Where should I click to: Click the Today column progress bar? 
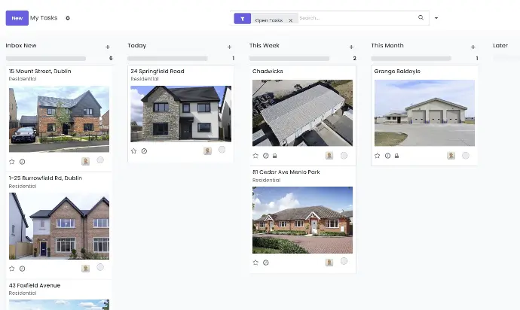pyautogui.click(x=167, y=59)
